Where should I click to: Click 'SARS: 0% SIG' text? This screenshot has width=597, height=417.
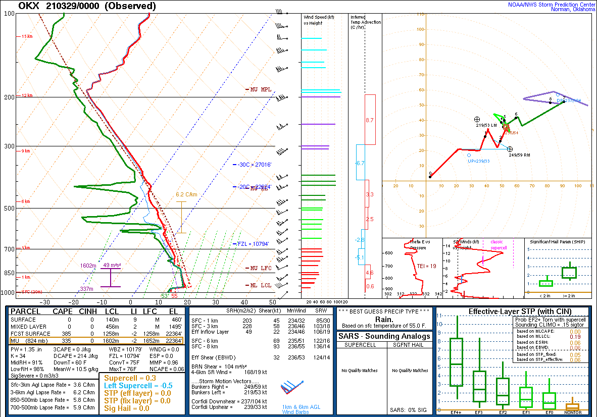pyautogui.click(x=408, y=410)
